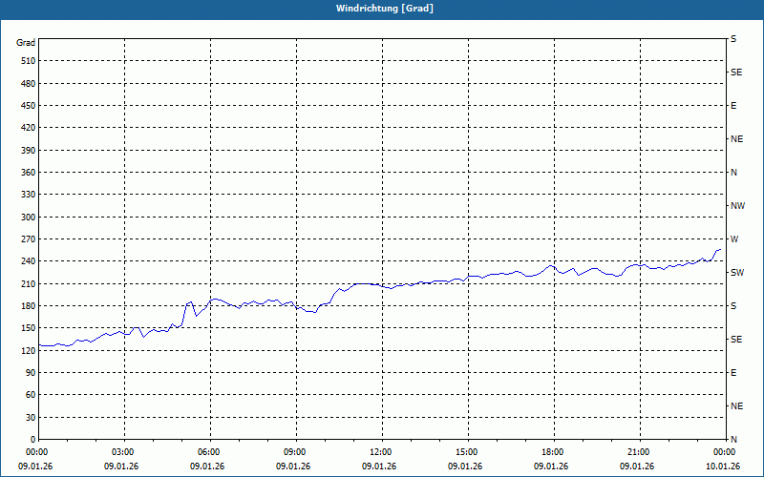
Task: Click the 300 left-axis label
Action: pyautogui.click(x=29, y=218)
